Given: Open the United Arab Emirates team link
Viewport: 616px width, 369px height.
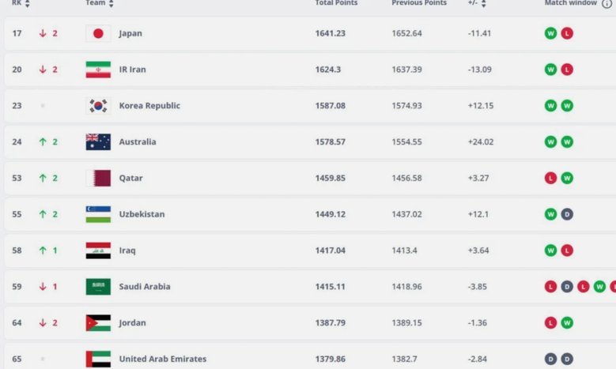Looking at the screenshot, I should click(x=163, y=359).
